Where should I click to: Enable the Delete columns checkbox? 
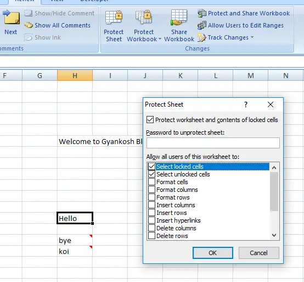pyautogui.click(x=151, y=228)
